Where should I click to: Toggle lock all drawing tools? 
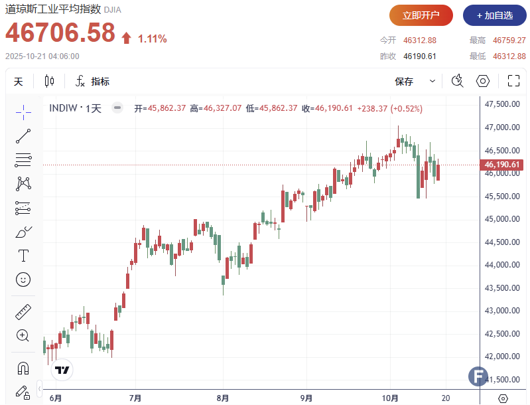coord(23,392)
